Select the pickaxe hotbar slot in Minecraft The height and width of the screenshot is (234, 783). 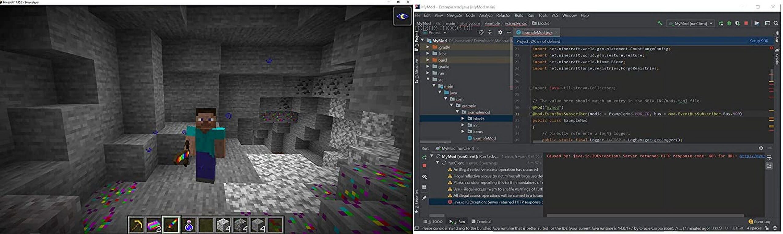pos(137,225)
